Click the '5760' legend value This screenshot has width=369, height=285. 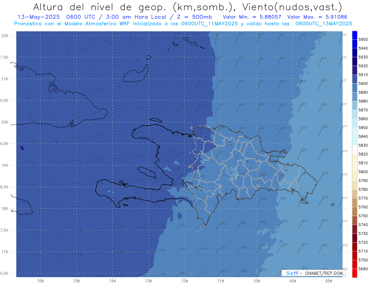point(363,207)
